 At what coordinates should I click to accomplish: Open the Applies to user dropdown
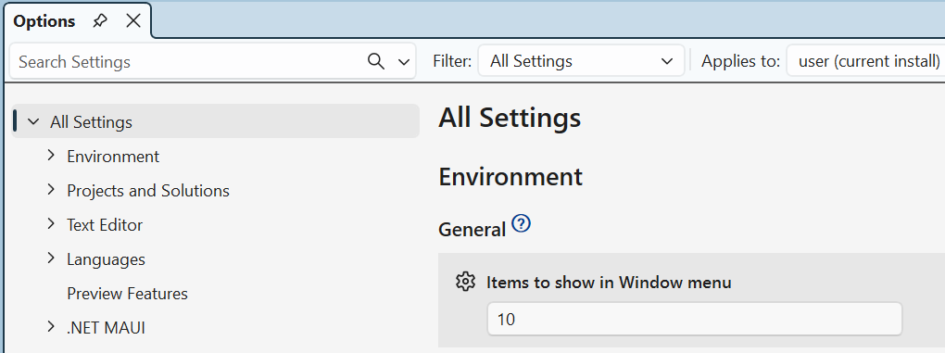[x=866, y=61]
